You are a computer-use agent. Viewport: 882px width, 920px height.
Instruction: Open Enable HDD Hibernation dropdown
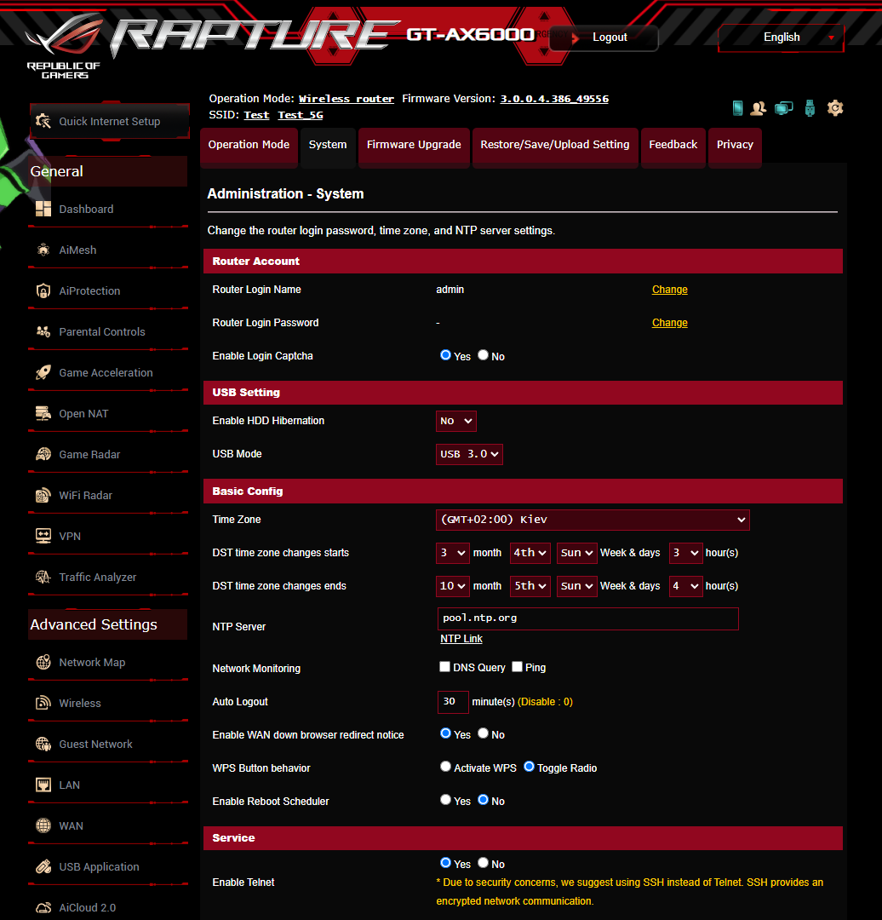[x=456, y=422]
